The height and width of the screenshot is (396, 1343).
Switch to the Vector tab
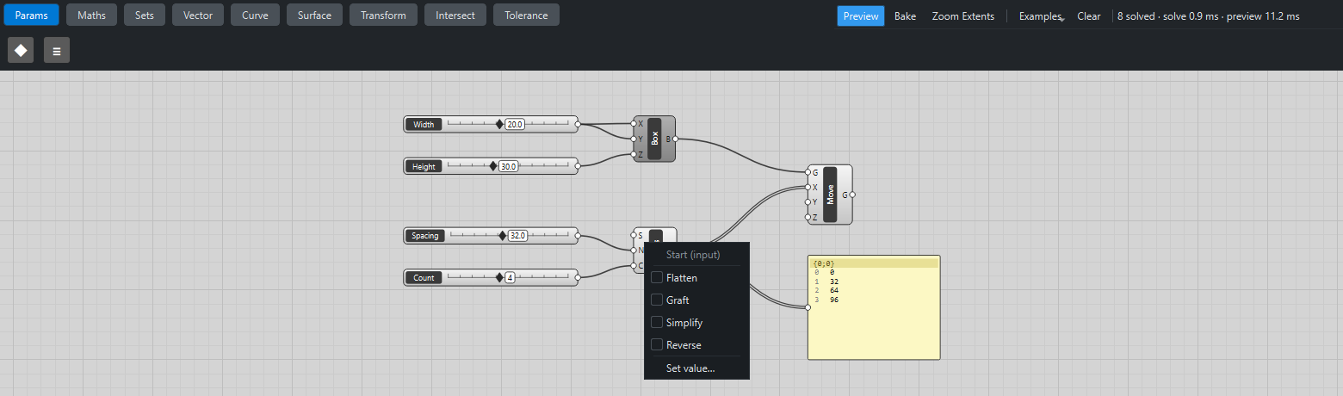(x=198, y=15)
